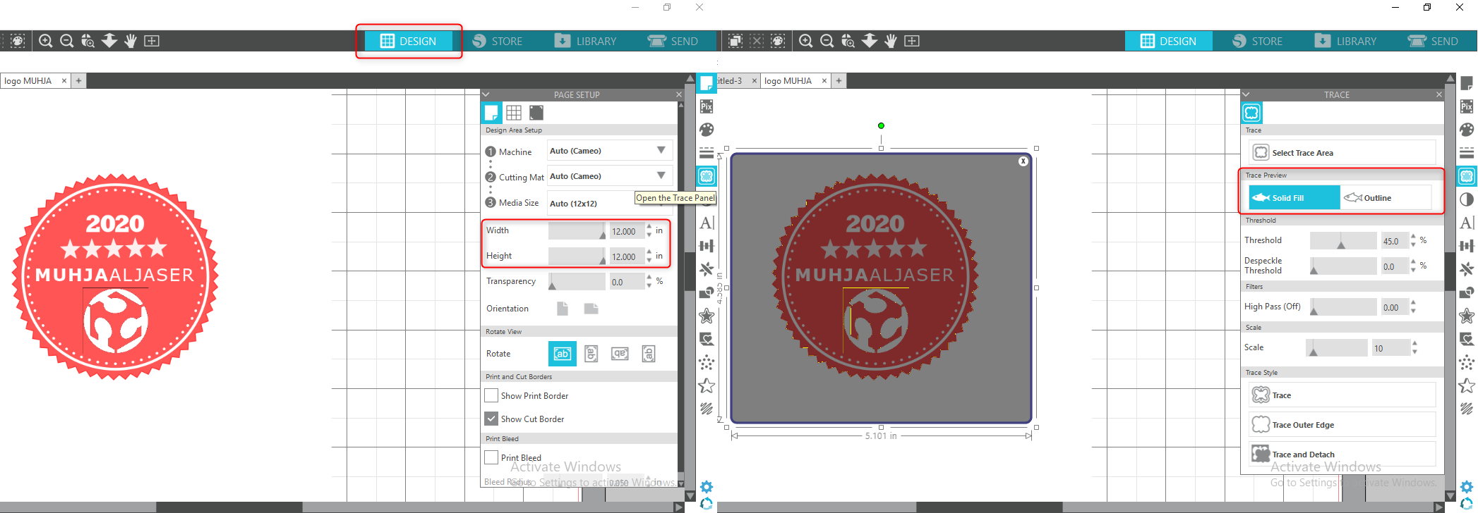This screenshot has width=1478, height=513.
Task: Click the Deselect All icon in the Trace window toolbar
Action: (757, 41)
